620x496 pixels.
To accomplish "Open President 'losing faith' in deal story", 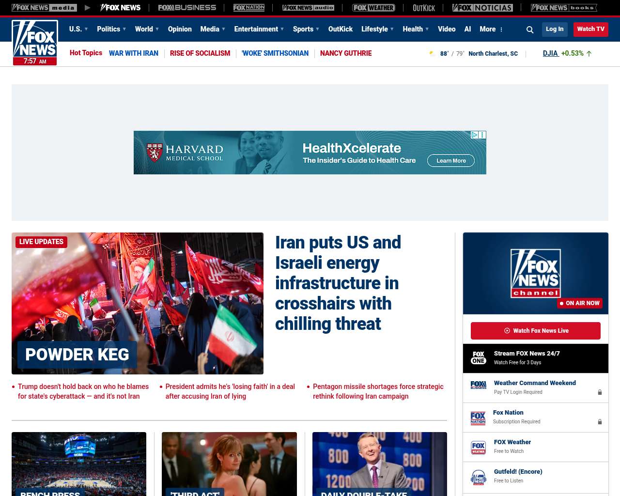I will pos(230,391).
